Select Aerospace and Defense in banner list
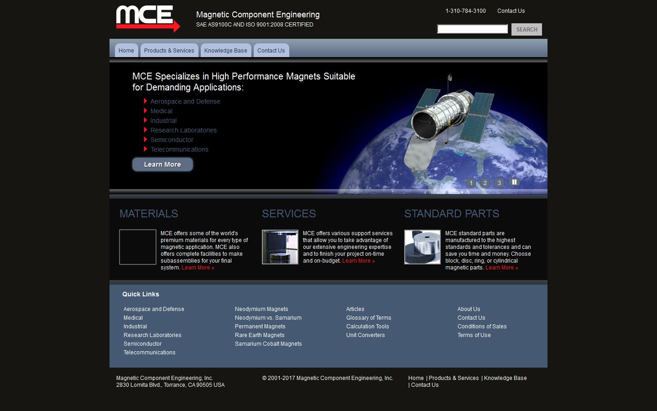The height and width of the screenshot is (411, 657). click(185, 101)
